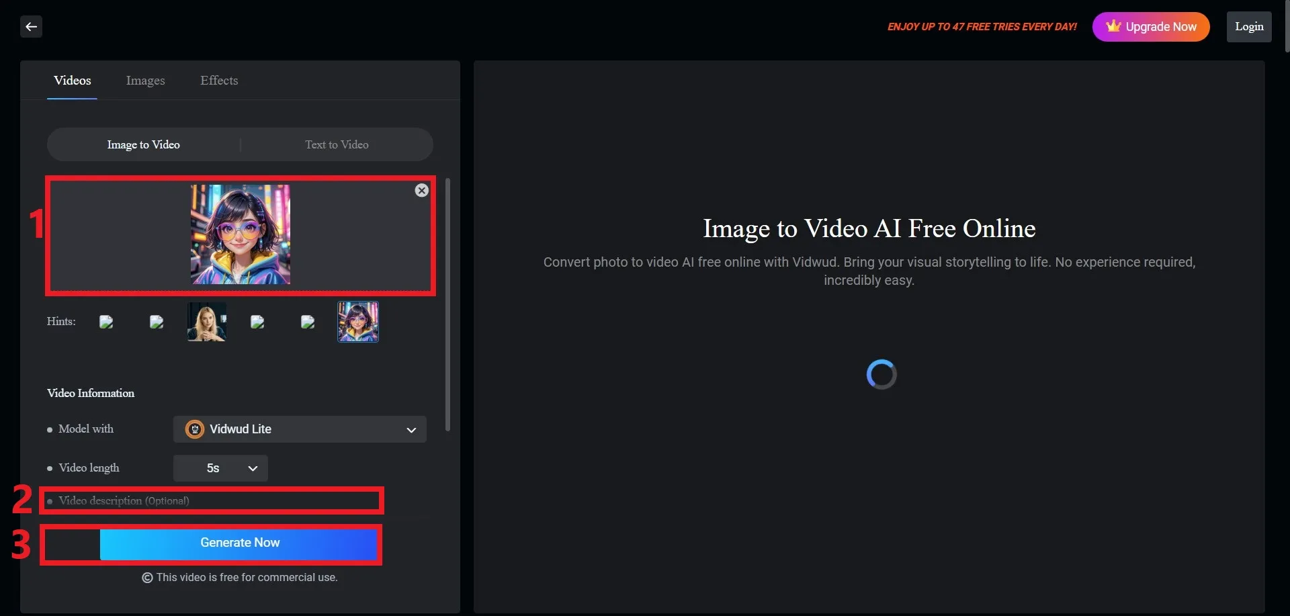1290x616 pixels.
Task: Click the Login button
Action: pyautogui.click(x=1248, y=27)
